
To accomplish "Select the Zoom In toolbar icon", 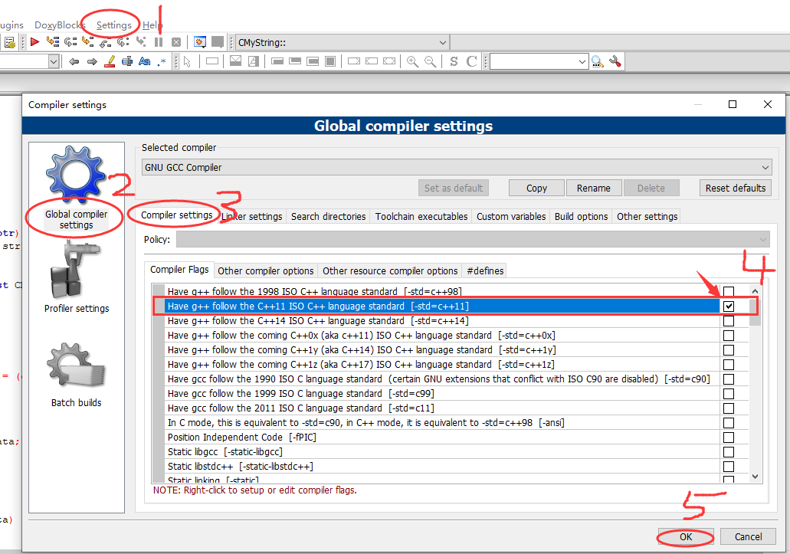I will point(413,61).
